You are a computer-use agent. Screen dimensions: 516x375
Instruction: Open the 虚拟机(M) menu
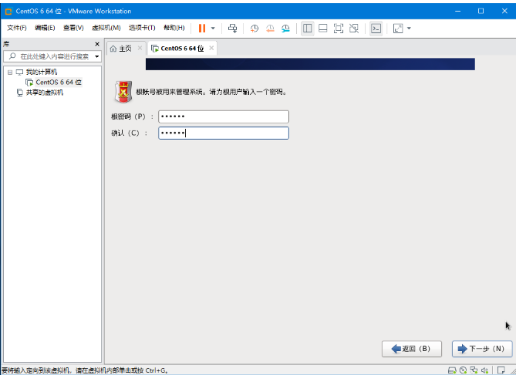(106, 28)
